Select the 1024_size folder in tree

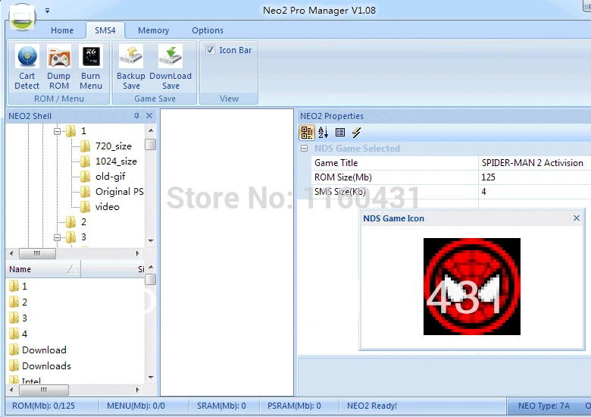pyautogui.click(x=116, y=161)
